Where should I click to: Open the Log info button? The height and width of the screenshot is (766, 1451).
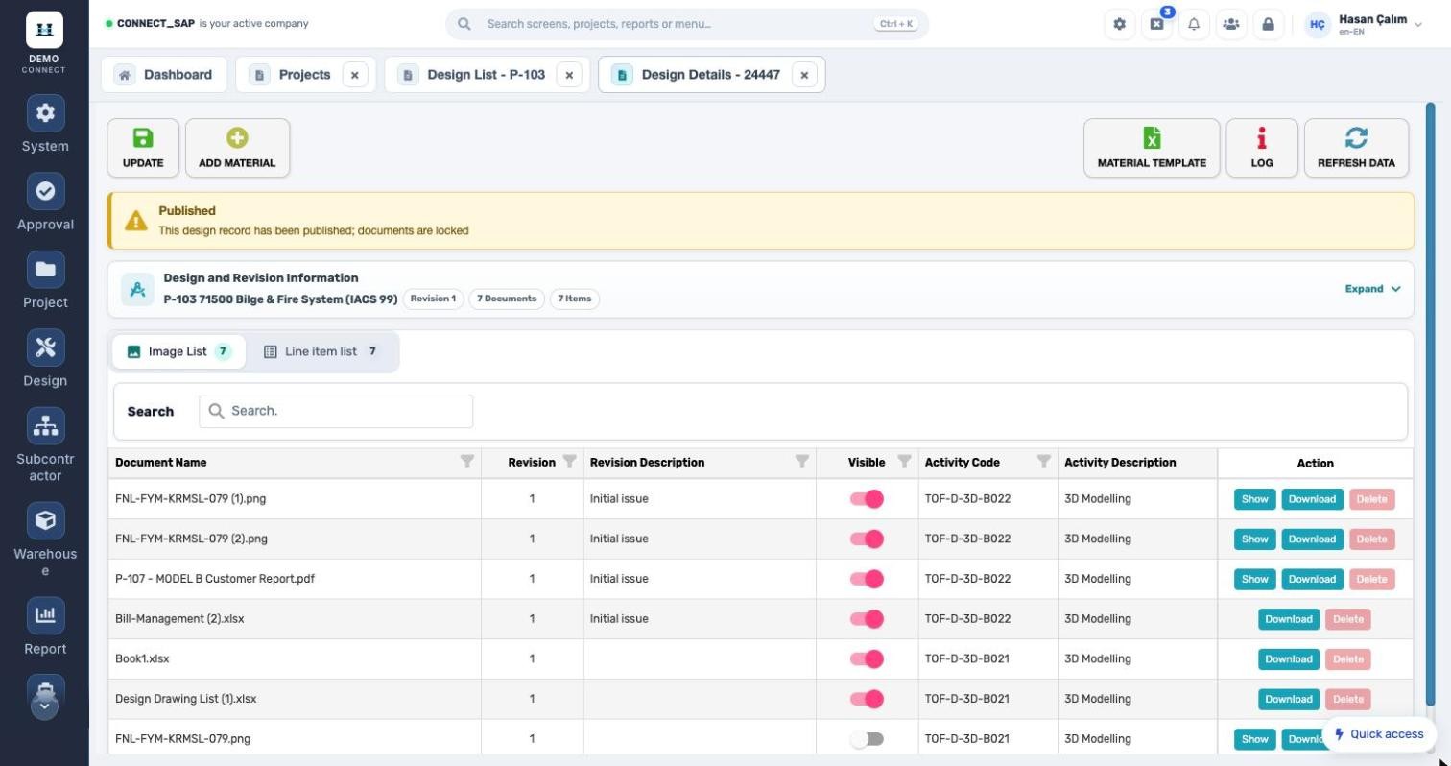tap(1262, 148)
